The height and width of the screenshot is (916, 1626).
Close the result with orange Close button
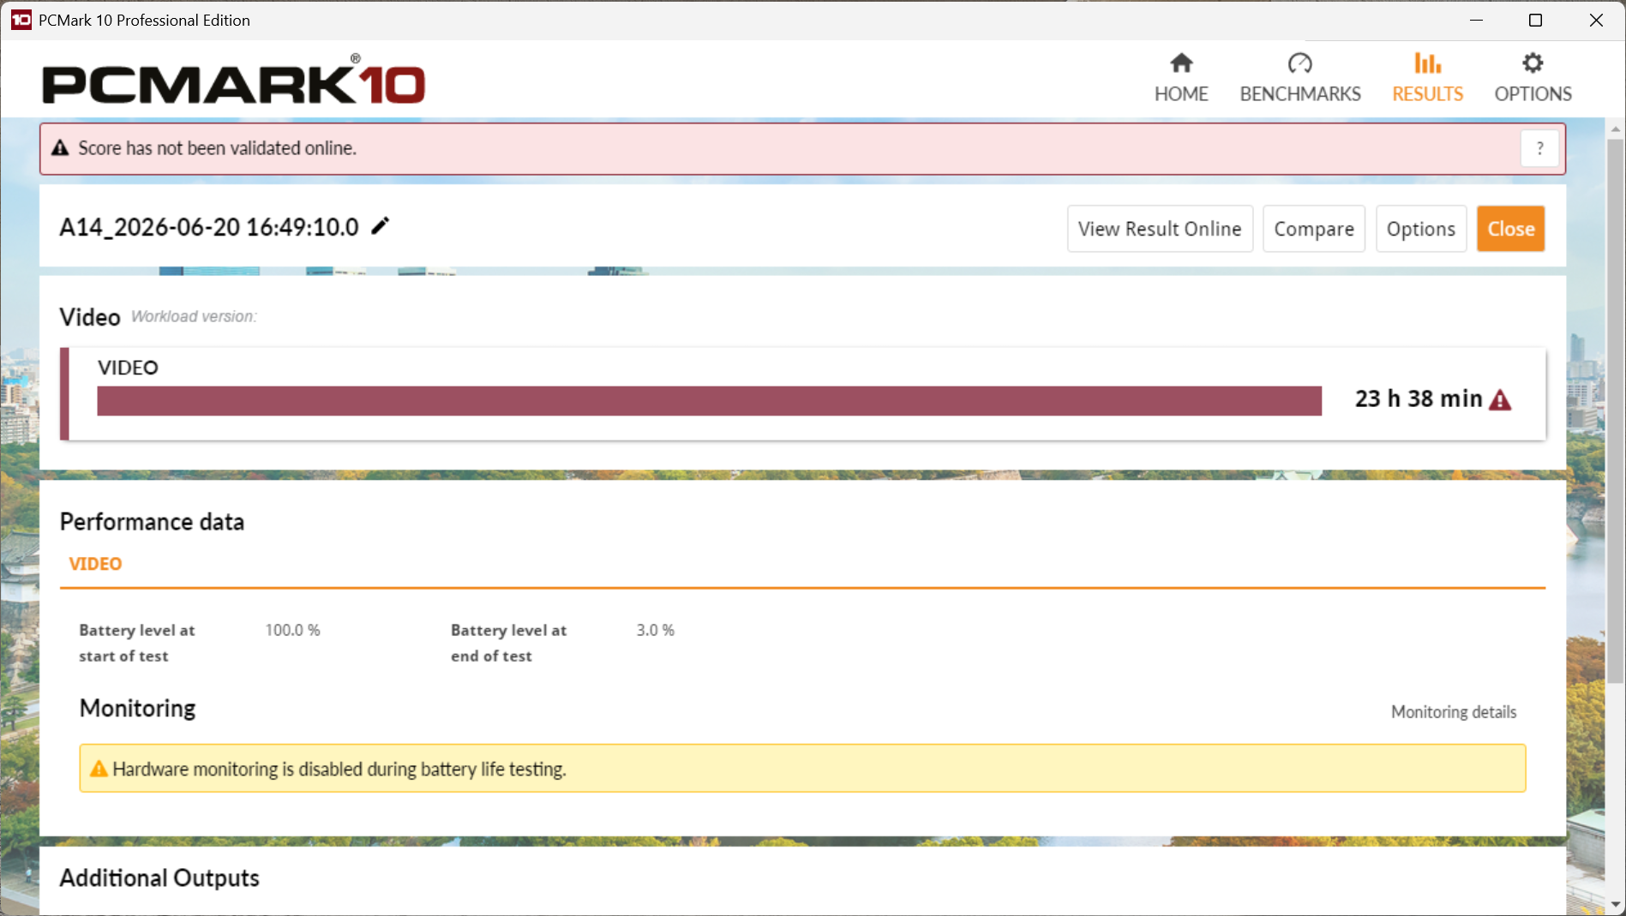tap(1510, 229)
